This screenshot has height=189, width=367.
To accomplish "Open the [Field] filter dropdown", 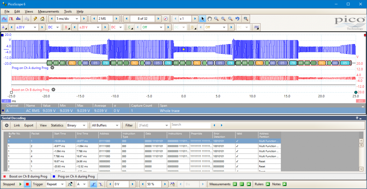I will [x=166, y=125].
